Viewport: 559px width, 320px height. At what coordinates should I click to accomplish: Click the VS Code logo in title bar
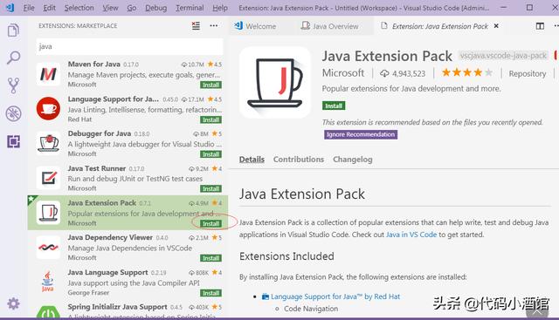point(10,8)
